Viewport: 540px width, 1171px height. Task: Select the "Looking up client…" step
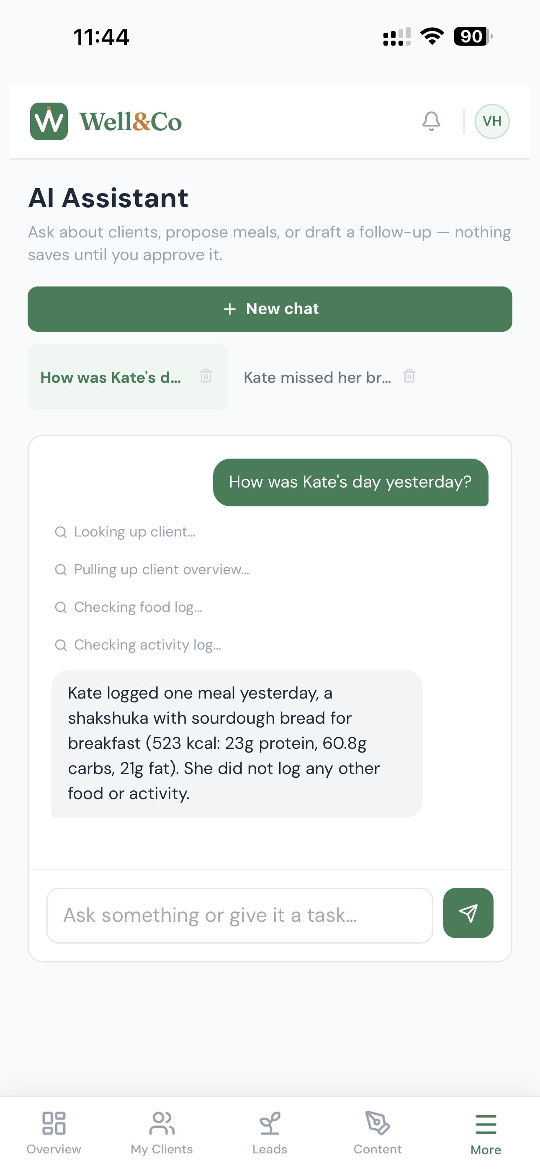tap(126, 532)
